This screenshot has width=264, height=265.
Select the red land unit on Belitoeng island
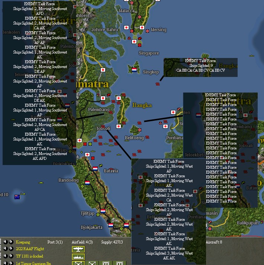click(139, 130)
